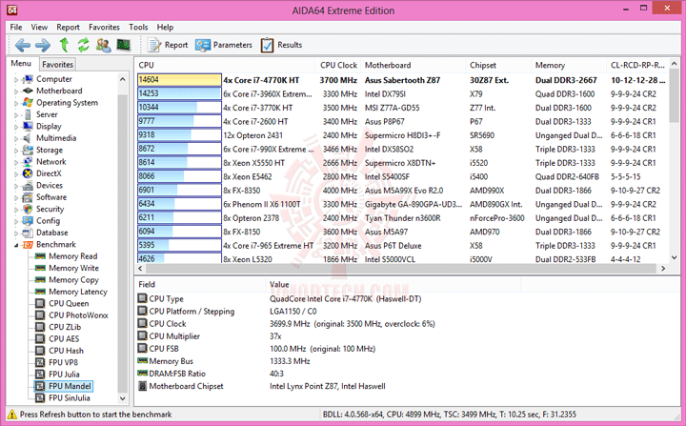Select the Memory Latency benchmark
686x426 pixels.
tap(78, 292)
